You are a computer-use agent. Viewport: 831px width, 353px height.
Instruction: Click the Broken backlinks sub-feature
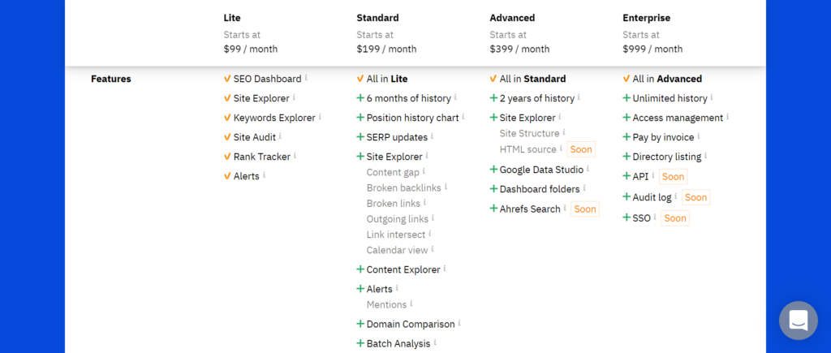click(x=403, y=187)
